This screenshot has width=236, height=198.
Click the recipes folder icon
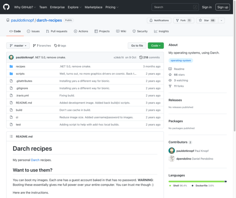tap(11, 66)
